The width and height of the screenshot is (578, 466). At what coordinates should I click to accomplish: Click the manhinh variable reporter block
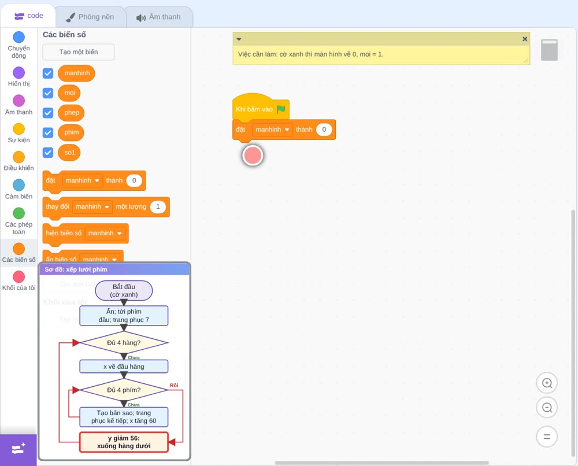coord(77,73)
